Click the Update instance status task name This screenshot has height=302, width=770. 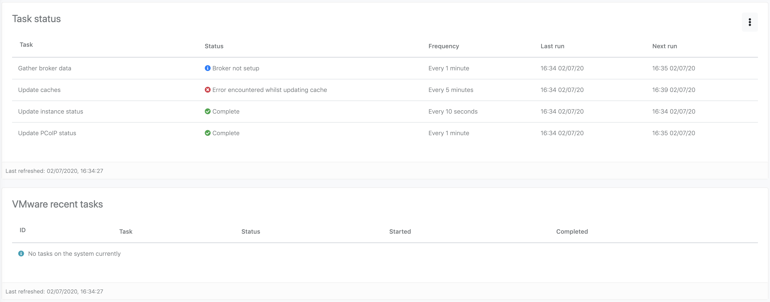[x=51, y=111]
